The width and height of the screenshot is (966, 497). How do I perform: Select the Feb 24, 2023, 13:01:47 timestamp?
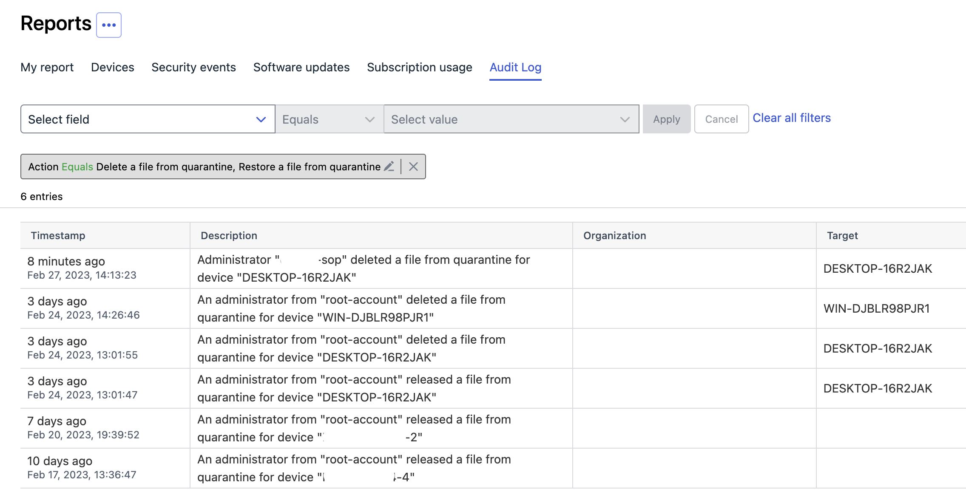pos(82,395)
